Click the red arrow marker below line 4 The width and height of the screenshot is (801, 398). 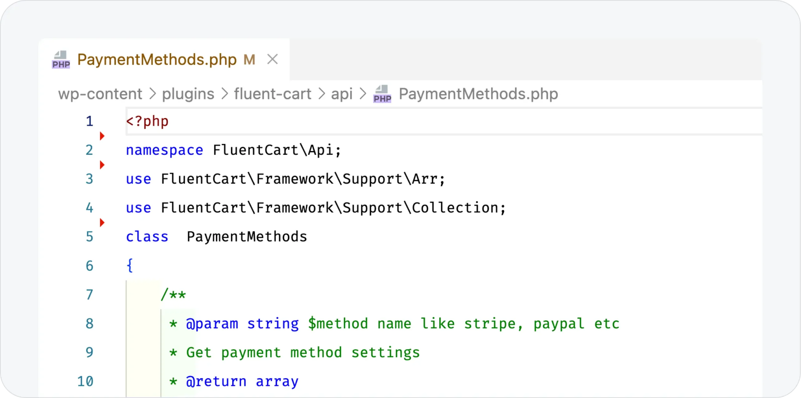point(102,223)
